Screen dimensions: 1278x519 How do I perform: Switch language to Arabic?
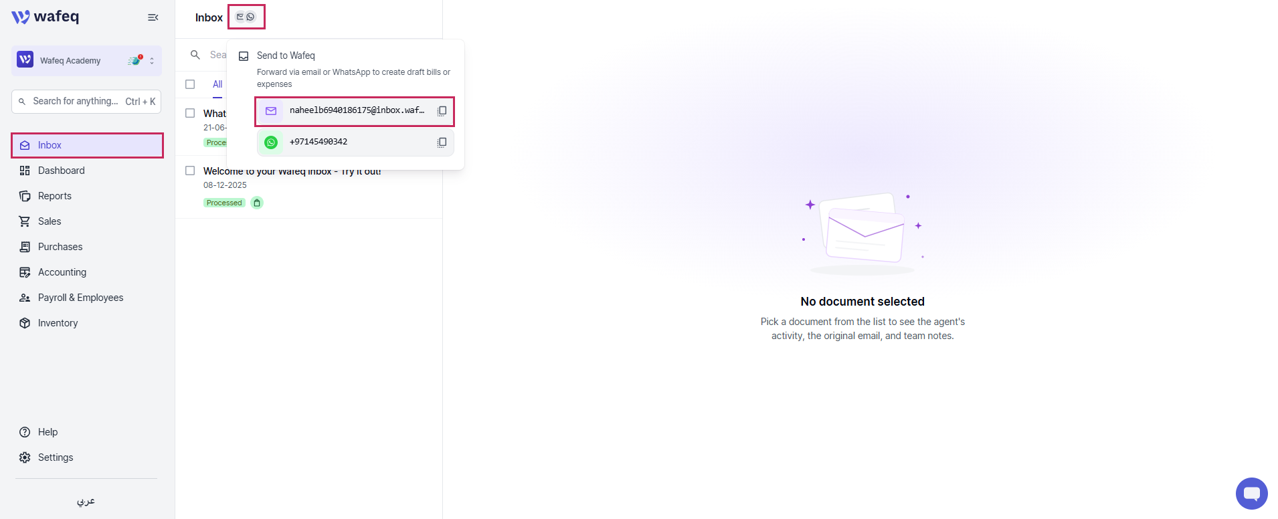86,501
